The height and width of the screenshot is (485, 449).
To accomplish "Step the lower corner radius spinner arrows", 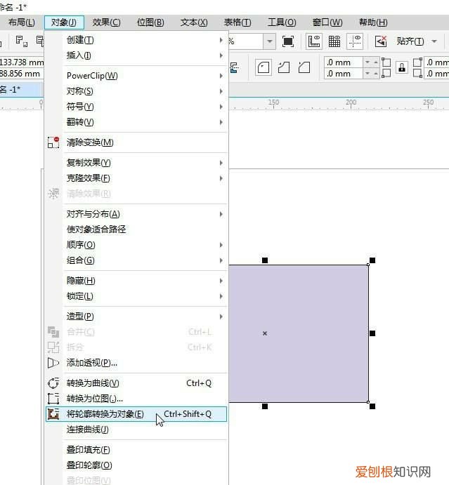I will [371, 74].
